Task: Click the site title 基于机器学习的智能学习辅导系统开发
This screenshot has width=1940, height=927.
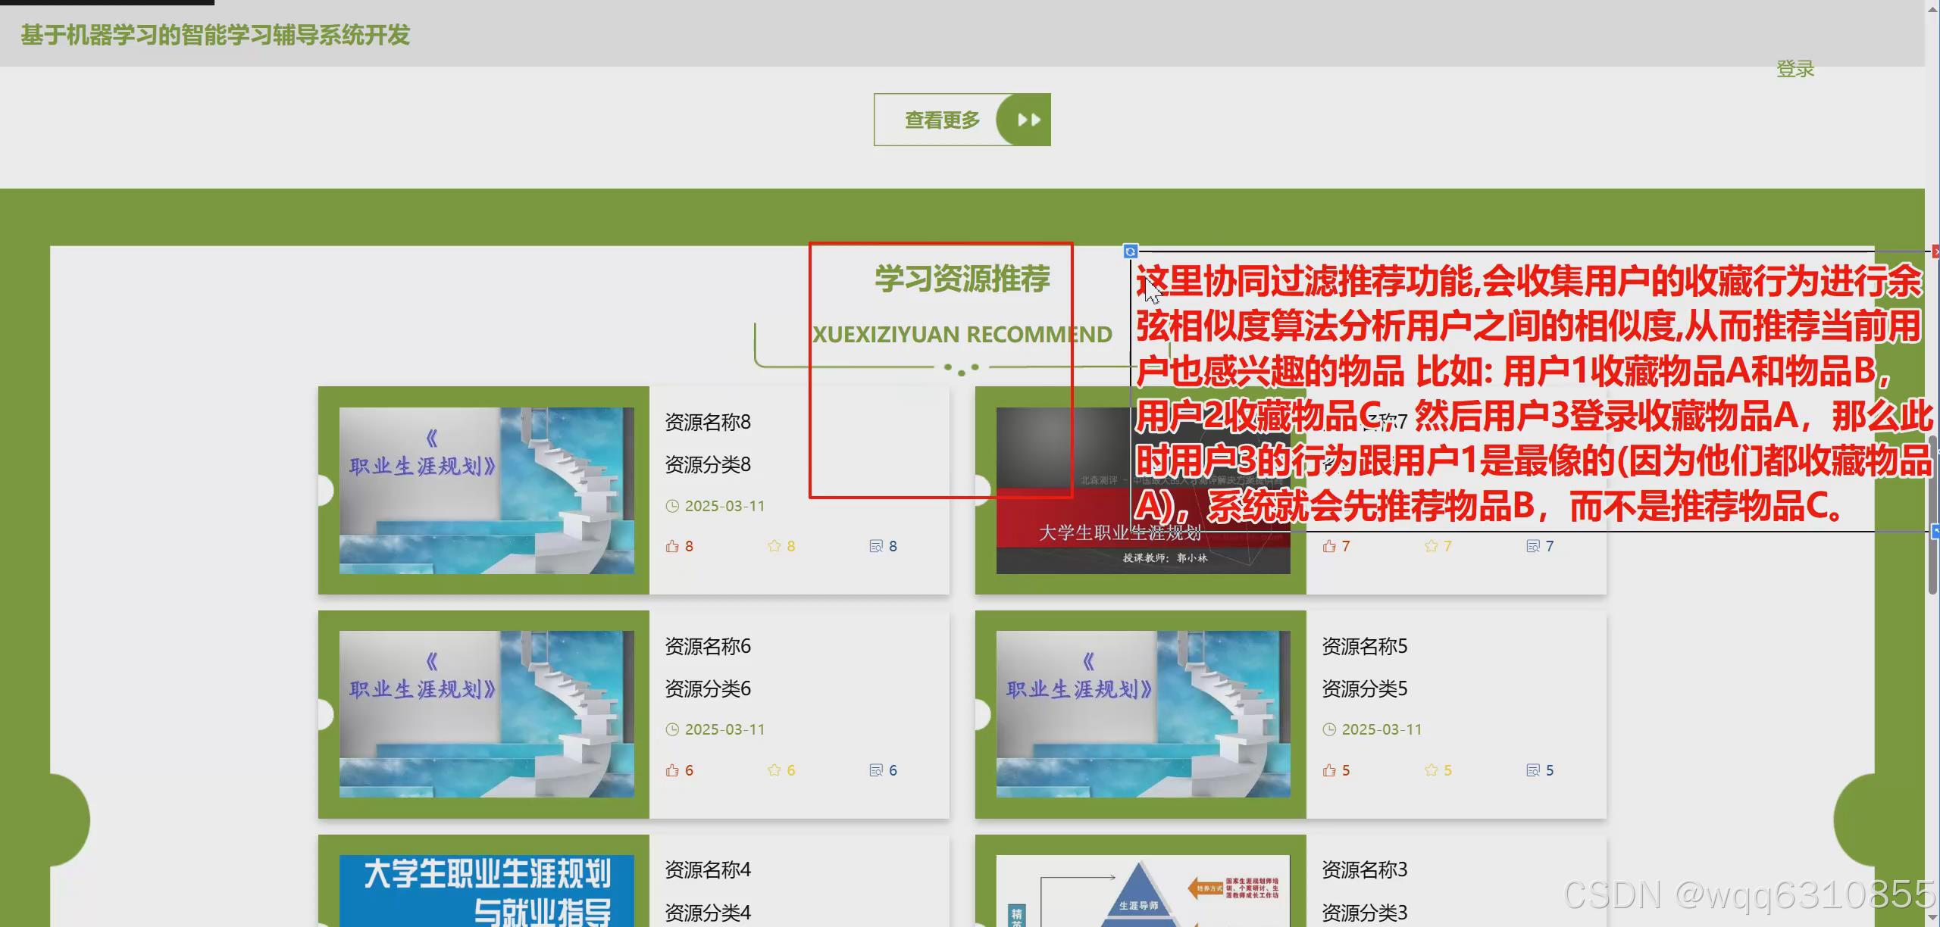Action: [215, 35]
